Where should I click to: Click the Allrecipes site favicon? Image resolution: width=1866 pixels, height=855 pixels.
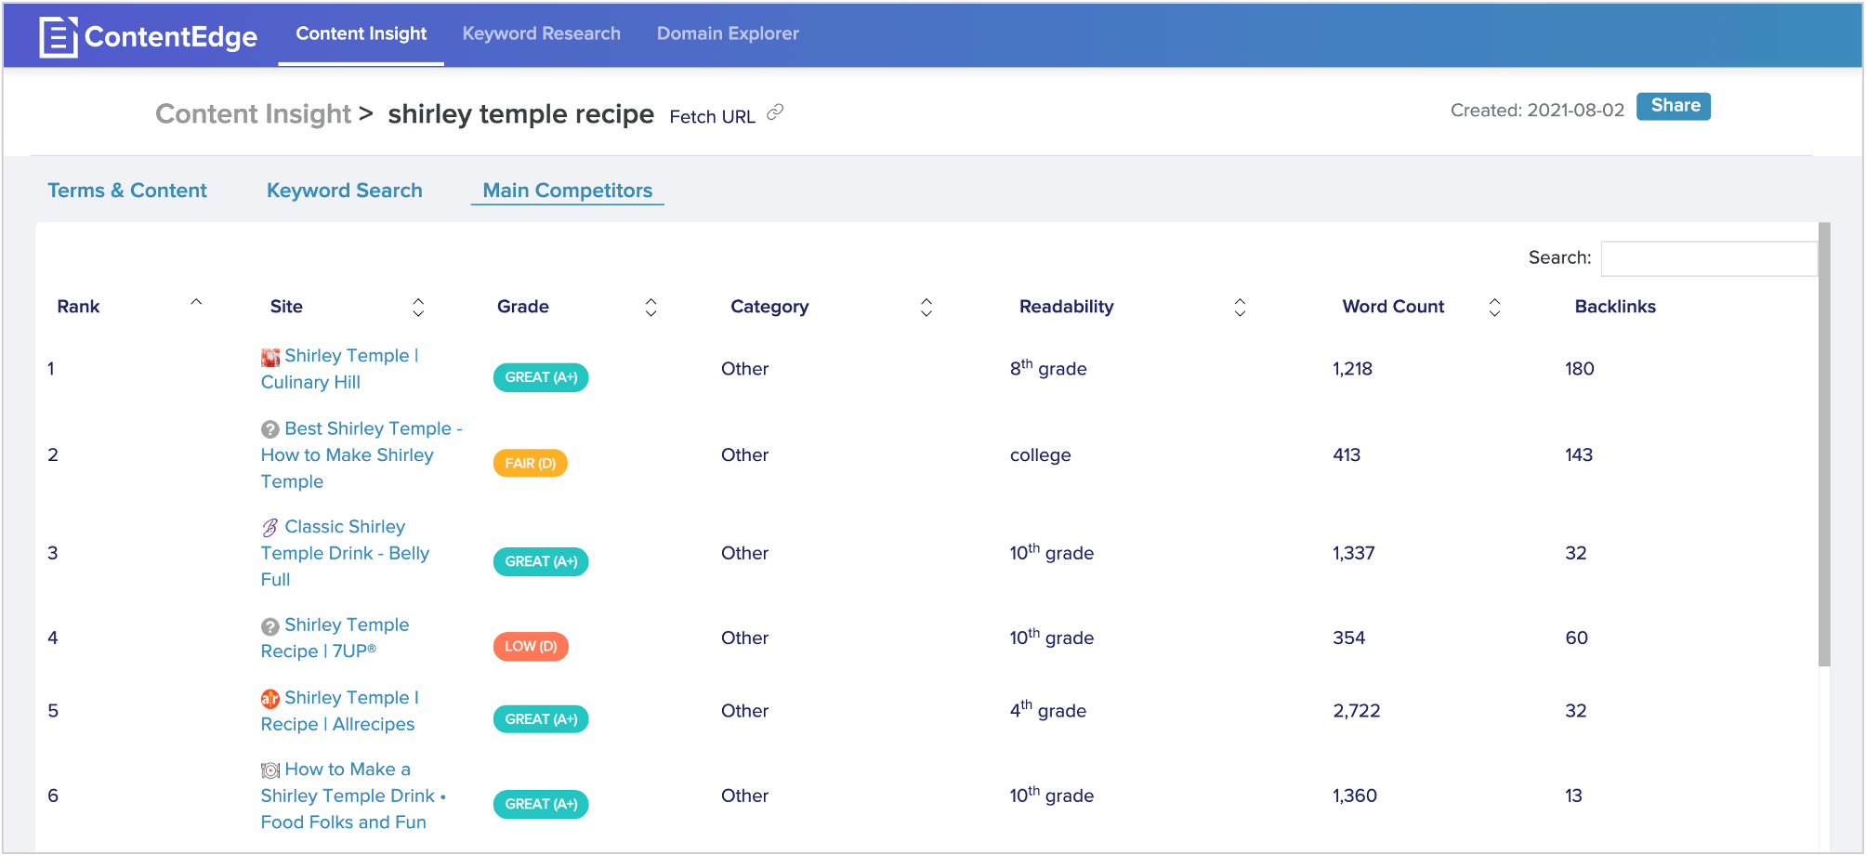point(270,699)
